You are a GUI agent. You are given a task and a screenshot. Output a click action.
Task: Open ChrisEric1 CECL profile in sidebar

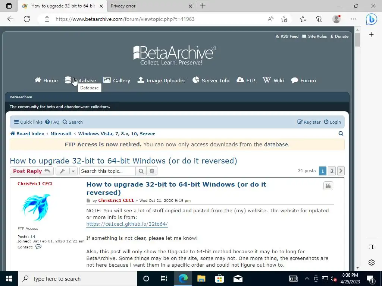pos(35,184)
